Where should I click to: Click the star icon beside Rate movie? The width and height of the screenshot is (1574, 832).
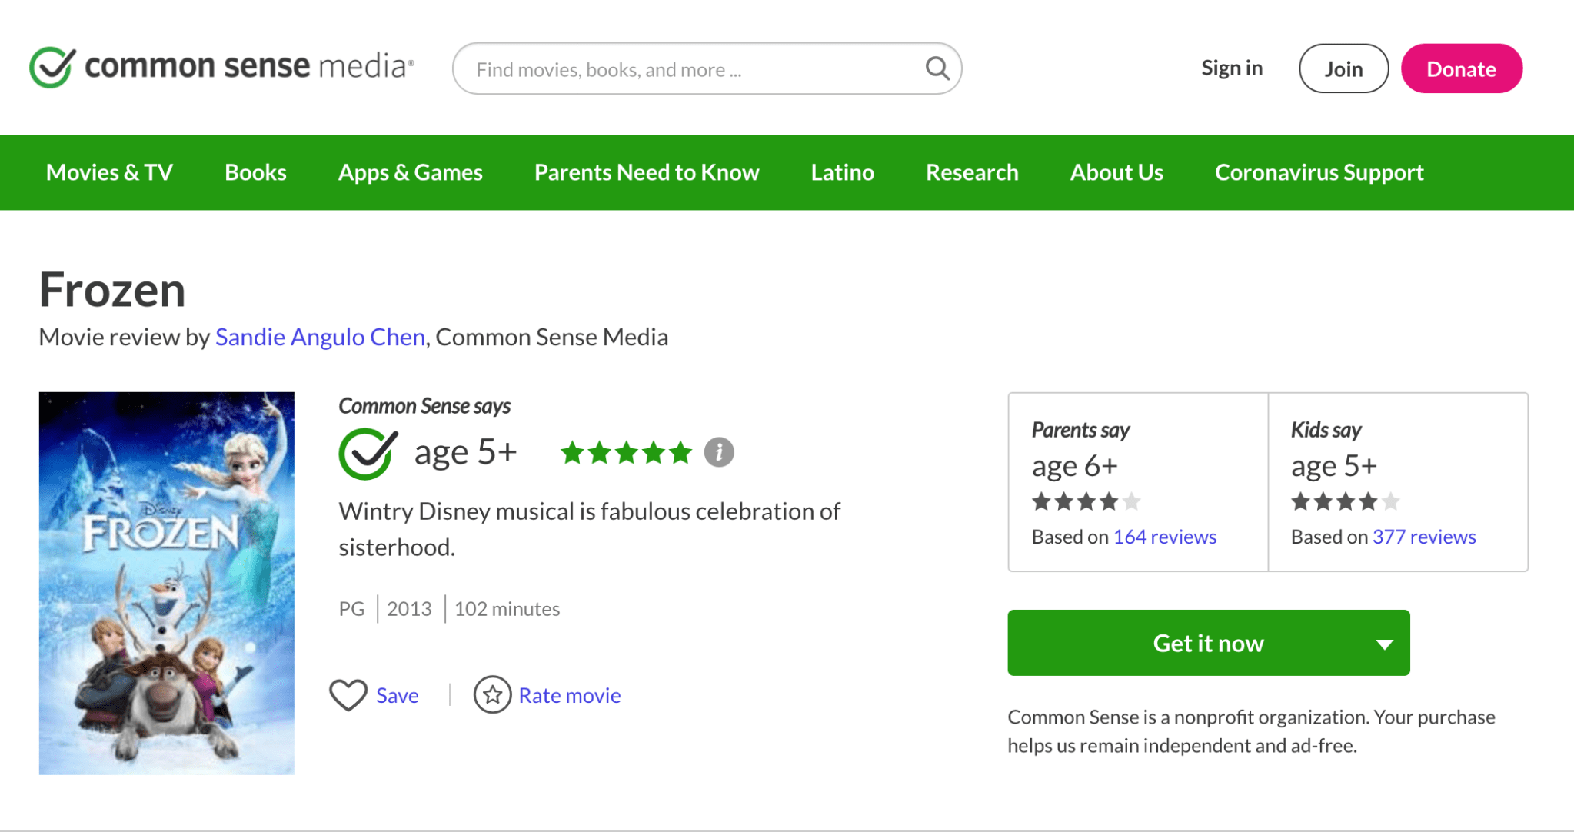(492, 694)
